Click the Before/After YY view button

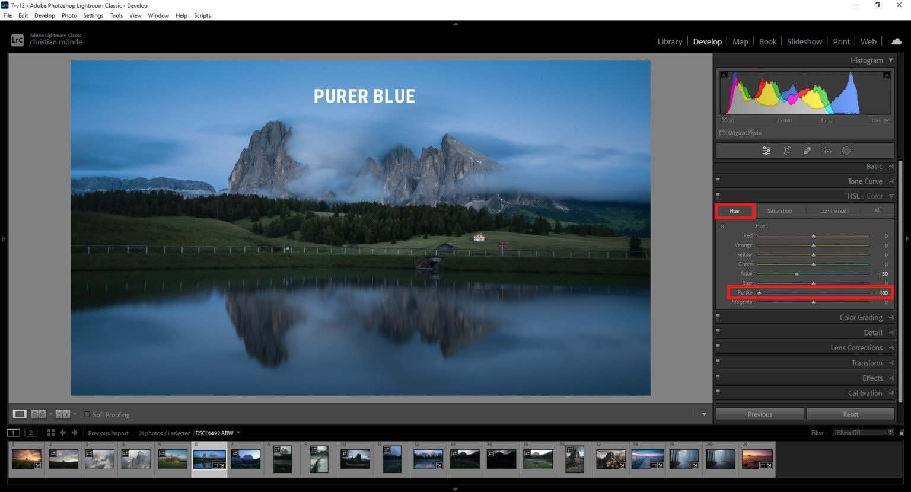(x=63, y=414)
